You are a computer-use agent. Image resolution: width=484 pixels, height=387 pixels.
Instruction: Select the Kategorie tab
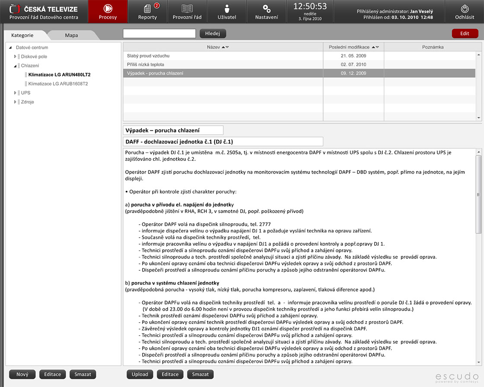[x=22, y=35]
